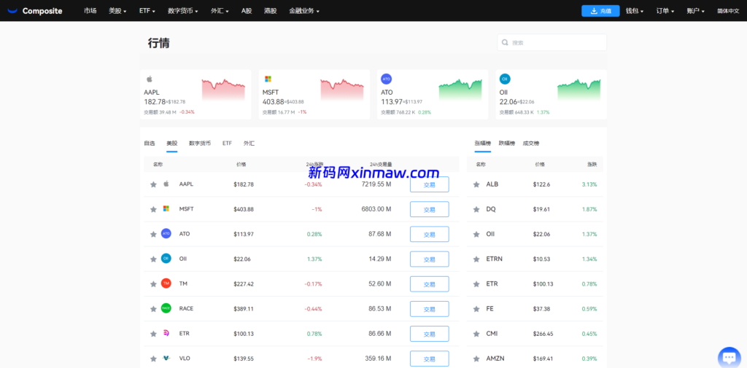Image resolution: width=747 pixels, height=368 pixels.
Task: Select the ETF list tab
Action: click(227, 144)
